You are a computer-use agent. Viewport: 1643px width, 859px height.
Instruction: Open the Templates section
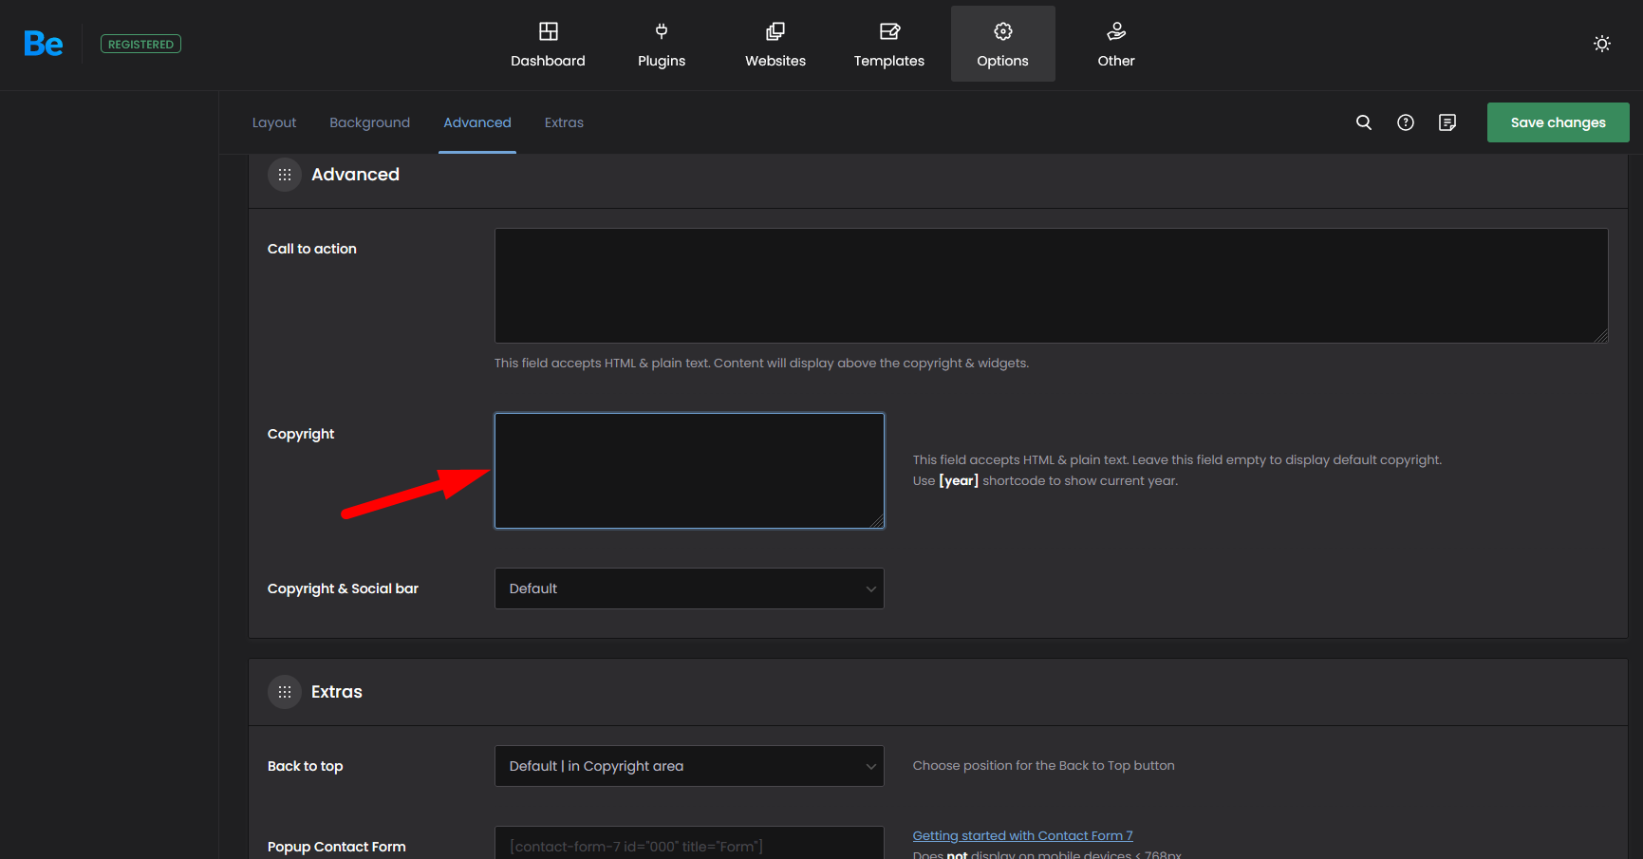coord(889,44)
